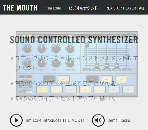Viewport: 148px width, 130px height.
Task: Open the Tim Exile nav tab
Action: pos(53,8)
